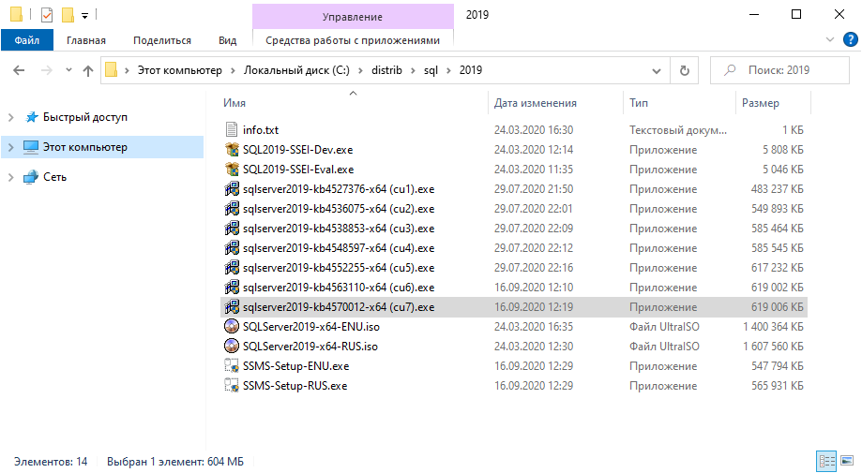Open the address bar history dropdown
The width and height of the screenshot is (862, 473).
pos(657,70)
